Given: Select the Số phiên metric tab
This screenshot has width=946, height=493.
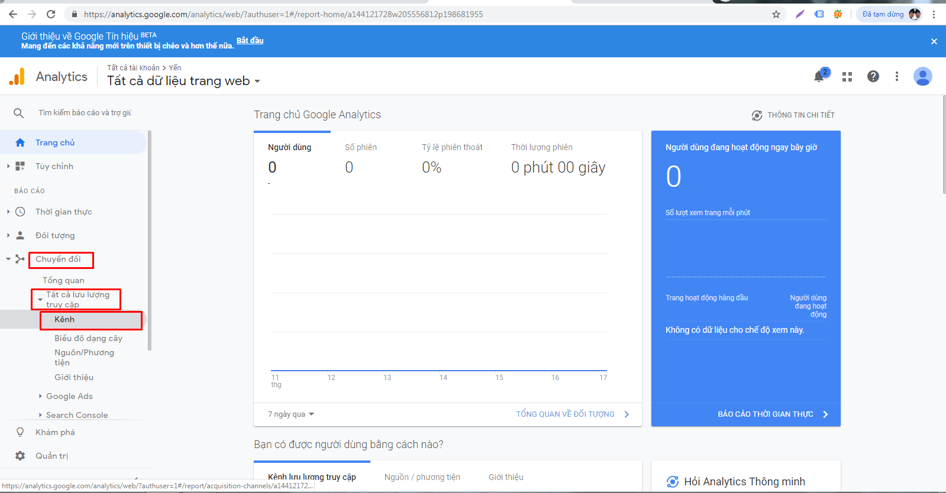Looking at the screenshot, I should click(x=361, y=160).
